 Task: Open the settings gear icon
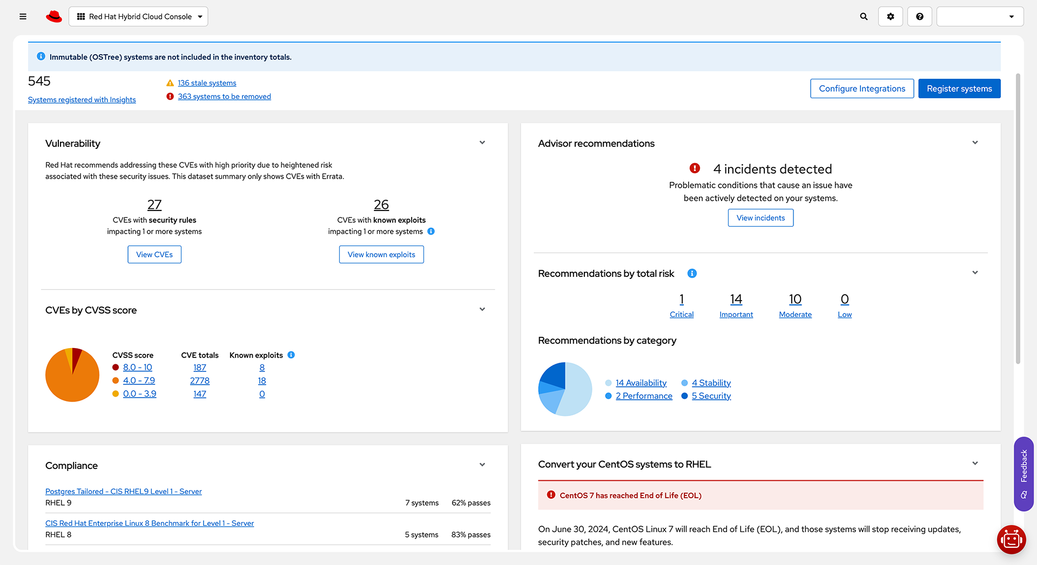[x=891, y=17]
